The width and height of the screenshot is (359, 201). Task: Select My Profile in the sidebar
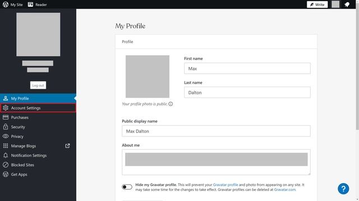[38, 98]
